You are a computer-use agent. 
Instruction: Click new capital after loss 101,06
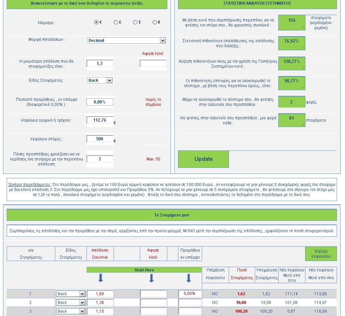click(291, 303)
